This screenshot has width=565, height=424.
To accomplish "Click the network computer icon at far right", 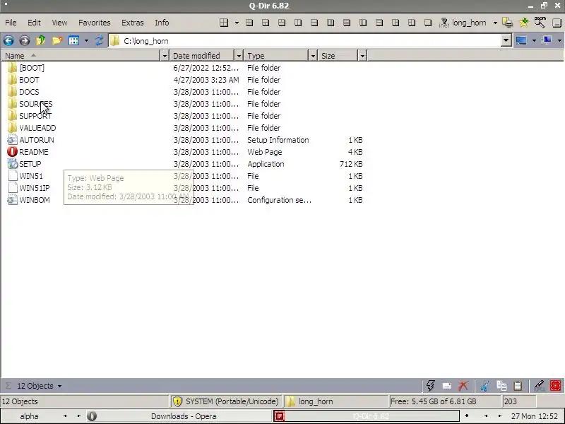I will point(547,40).
